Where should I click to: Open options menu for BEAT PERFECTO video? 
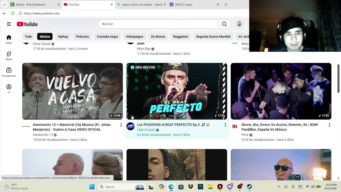point(225,125)
